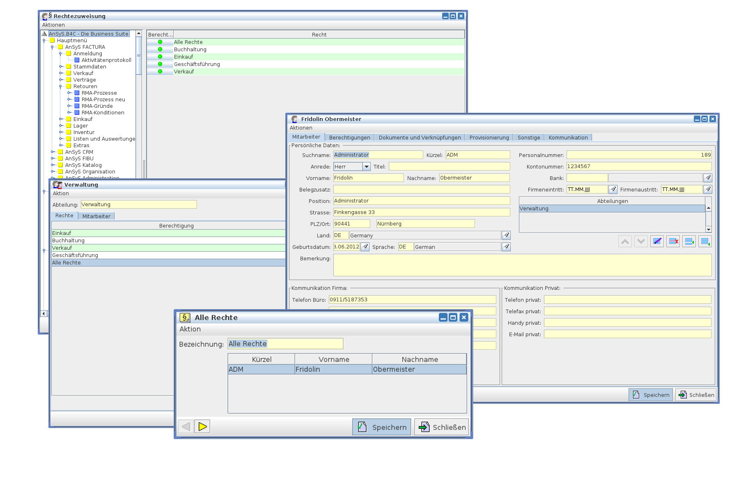Click the delete department entry icon
The width and height of the screenshot is (739, 492).
673,241
